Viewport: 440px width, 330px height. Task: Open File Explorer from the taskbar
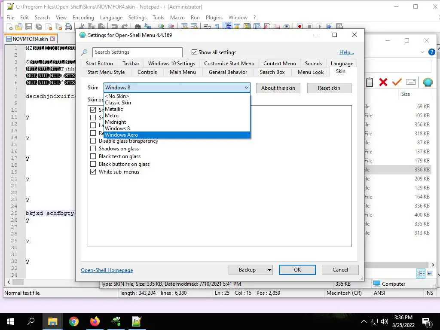pyautogui.click(x=53, y=321)
